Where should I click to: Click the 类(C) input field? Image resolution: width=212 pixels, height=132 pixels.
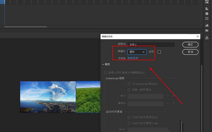[145, 96]
